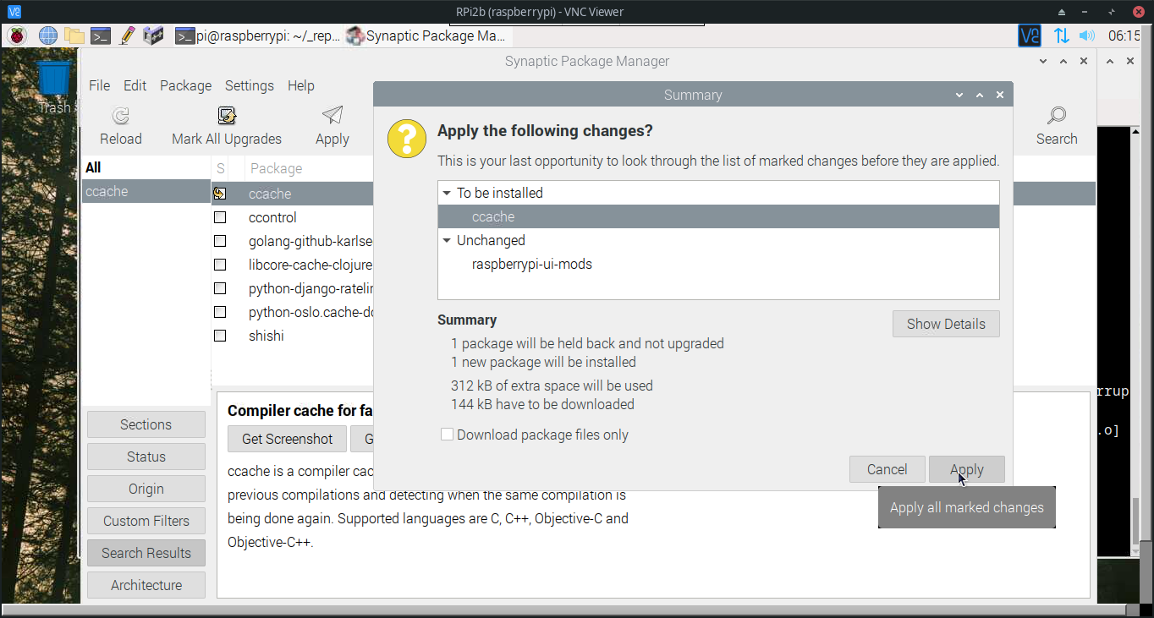
Task: Cancel the Summary dialog
Action: click(x=887, y=469)
